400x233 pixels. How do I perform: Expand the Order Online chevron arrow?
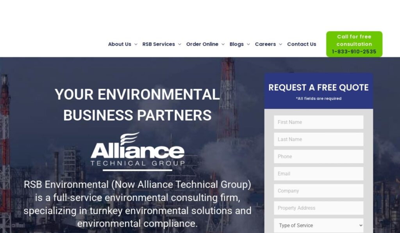click(x=223, y=44)
